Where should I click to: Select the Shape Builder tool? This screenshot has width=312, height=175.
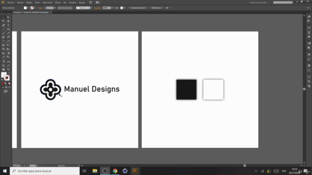3,49
